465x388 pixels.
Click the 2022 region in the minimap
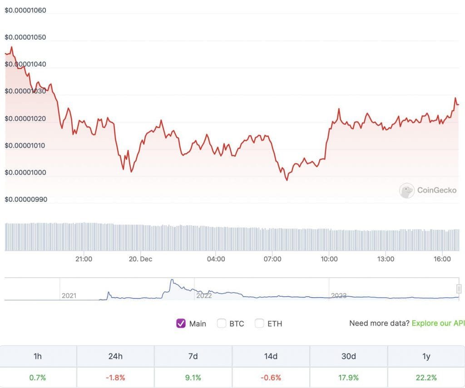click(x=203, y=295)
